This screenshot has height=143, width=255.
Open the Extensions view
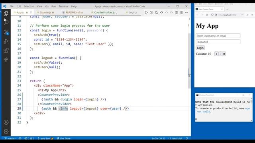coord(6,50)
